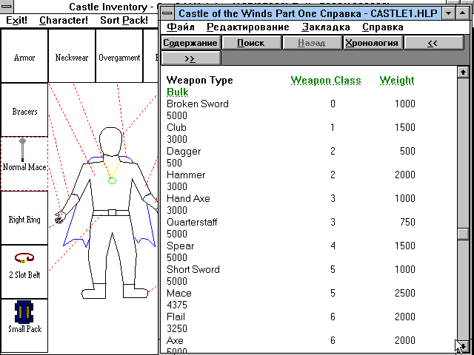
Task: Click the Broken Sword row text
Action: tap(198, 104)
